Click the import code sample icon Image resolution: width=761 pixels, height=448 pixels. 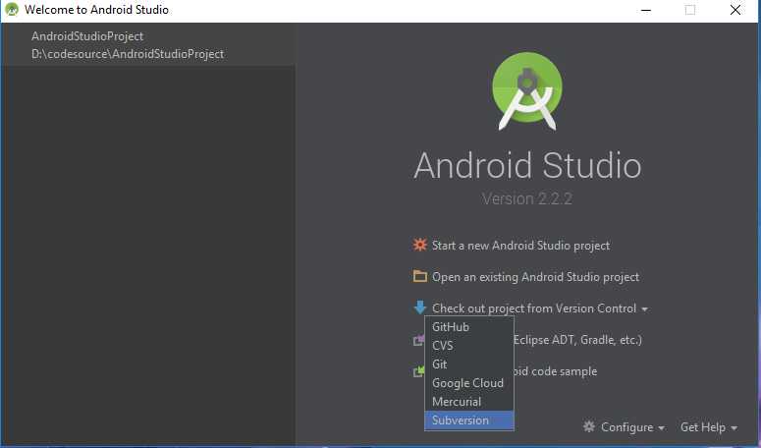click(418, 371)
